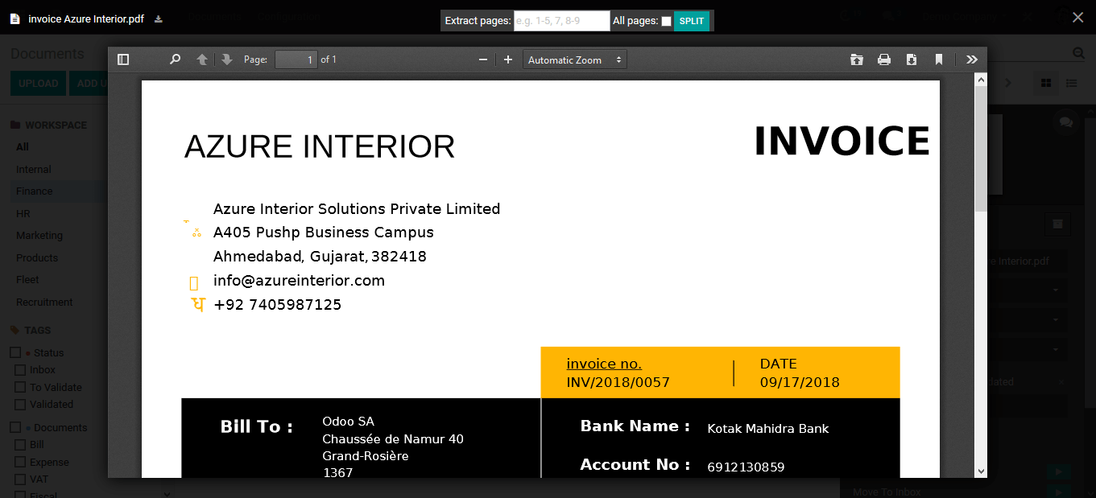Open the chatter comments icon
Viewport: 1096px width, 498px height.
[x=1066, y=122]
